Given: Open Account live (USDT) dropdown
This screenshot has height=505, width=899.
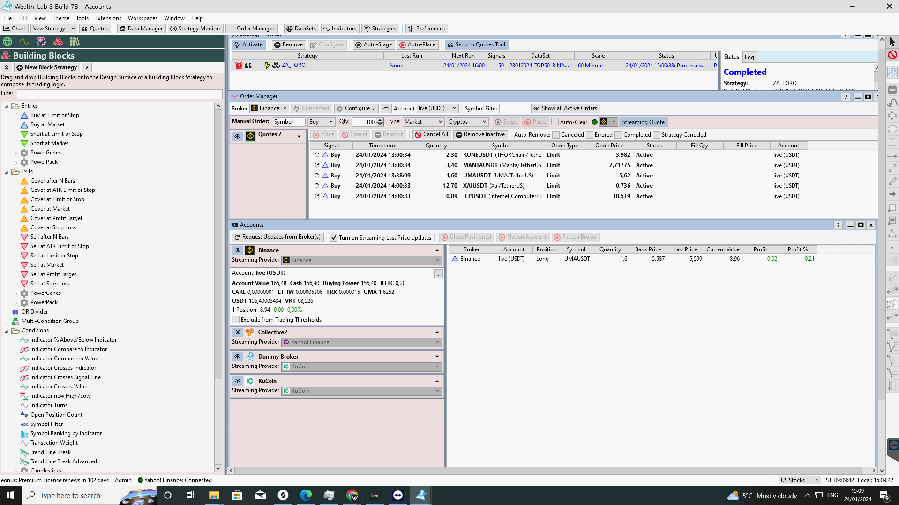Looking at the screenshot, I should 437,108.
